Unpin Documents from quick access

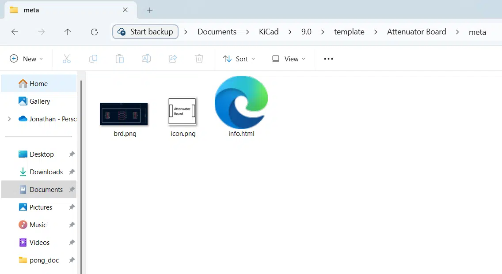pos(72,190)
